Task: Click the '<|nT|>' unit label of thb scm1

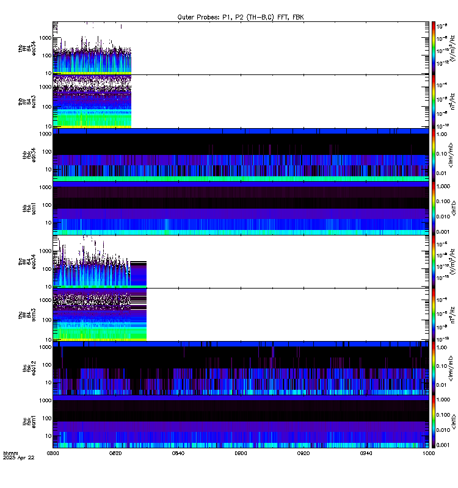Action: tap(454, 208)
